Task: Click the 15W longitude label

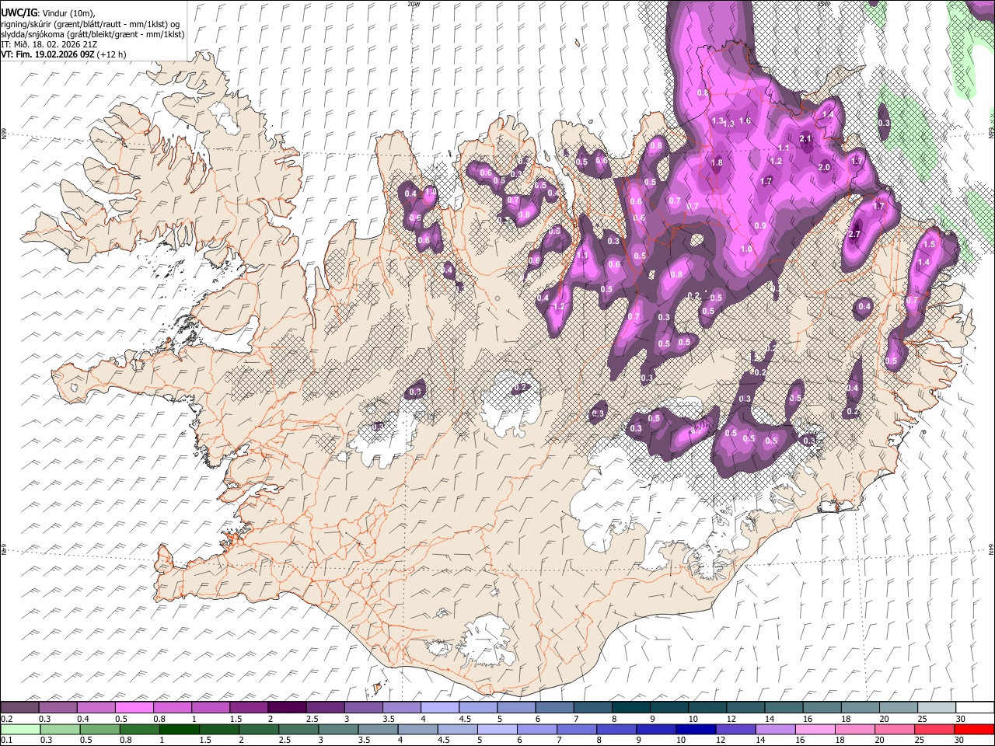Action: point(824,3)
